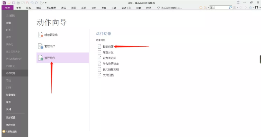Open the 帮助 ribbon tab
264x139 pixels.
[139, 8]
